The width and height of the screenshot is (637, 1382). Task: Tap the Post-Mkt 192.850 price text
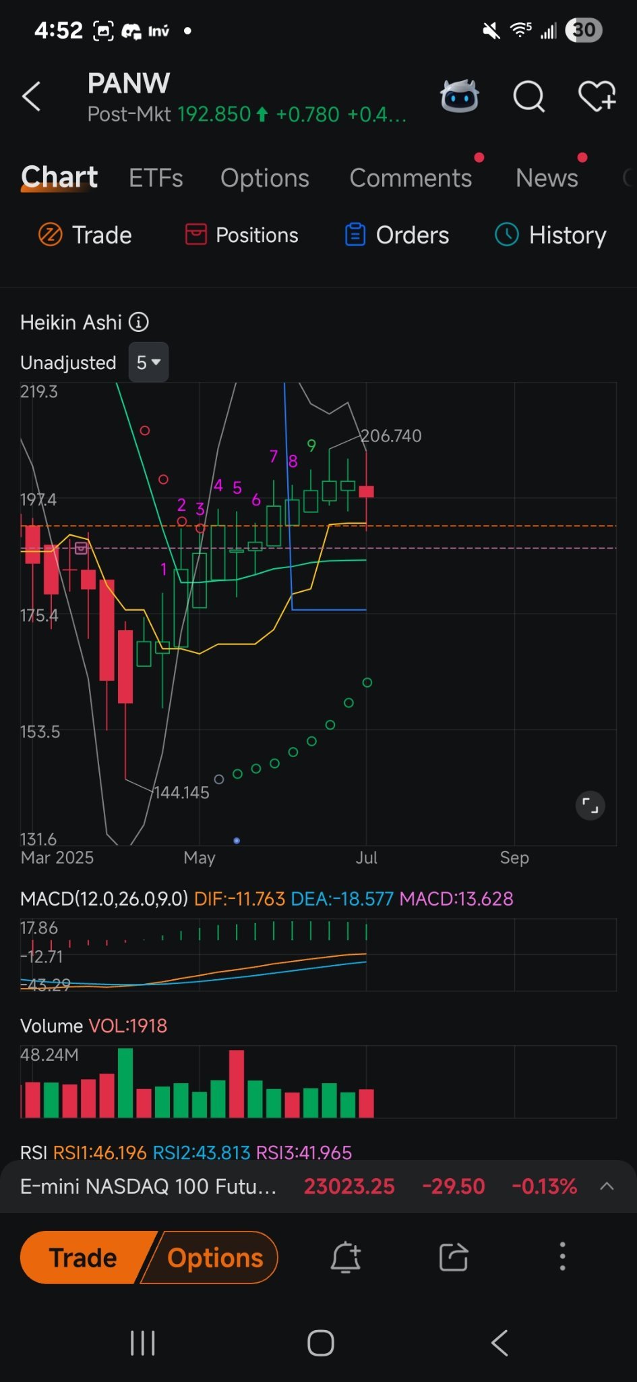pyautogui.click(x=169, y=114)
